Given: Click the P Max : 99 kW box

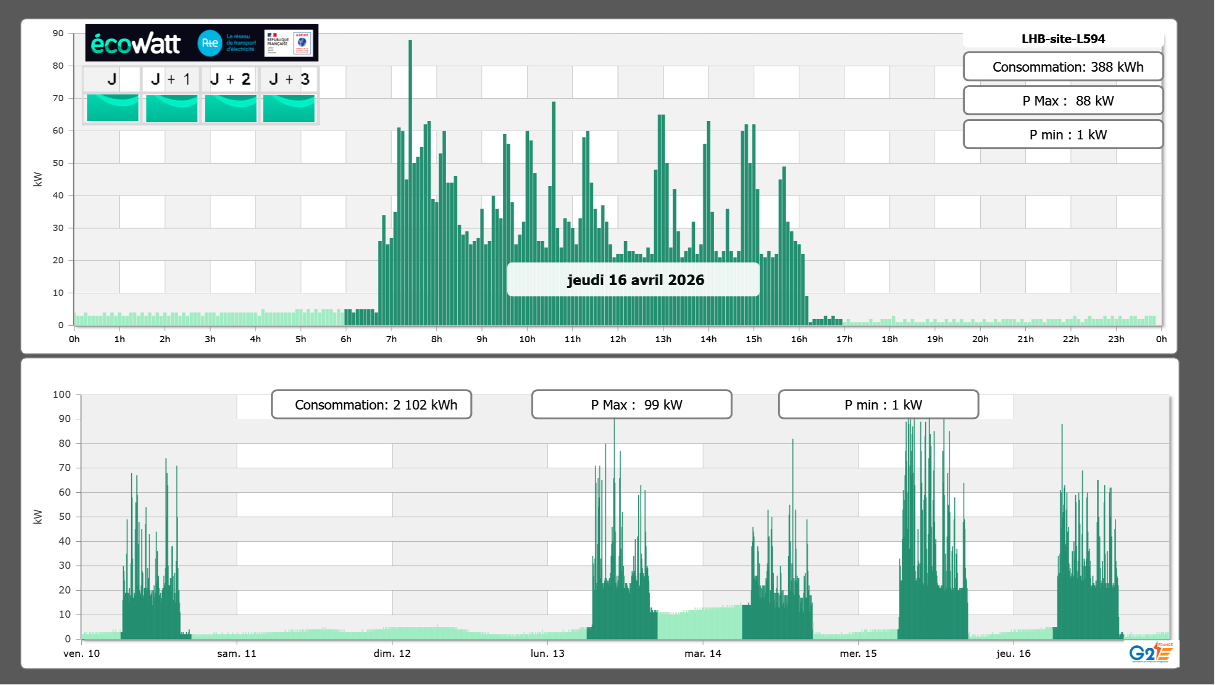Looking at the screenshot, I should (631, 405).
